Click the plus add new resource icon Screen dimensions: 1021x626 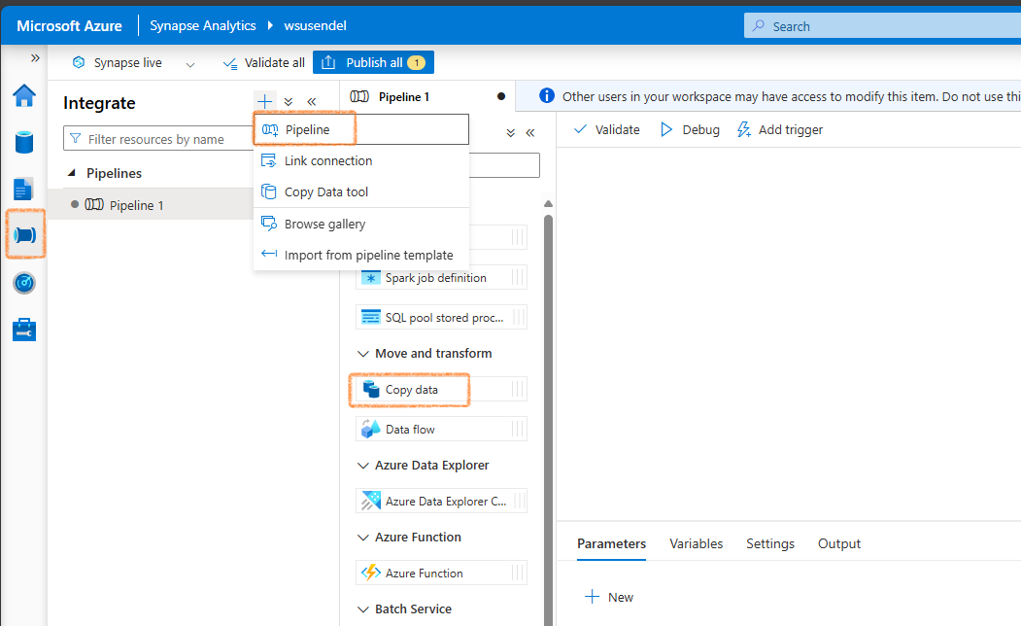pyautogui.click(x=265, y=102)
